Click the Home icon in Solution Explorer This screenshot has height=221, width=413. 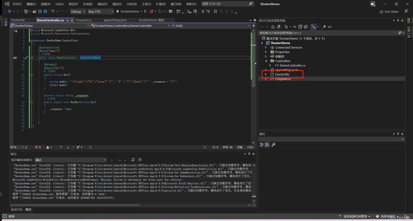[273, 26]
